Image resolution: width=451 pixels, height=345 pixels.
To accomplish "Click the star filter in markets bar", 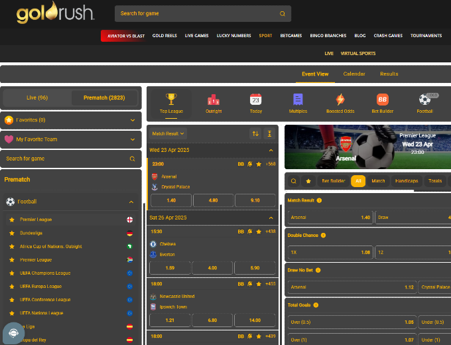I will tap(308, 181).
